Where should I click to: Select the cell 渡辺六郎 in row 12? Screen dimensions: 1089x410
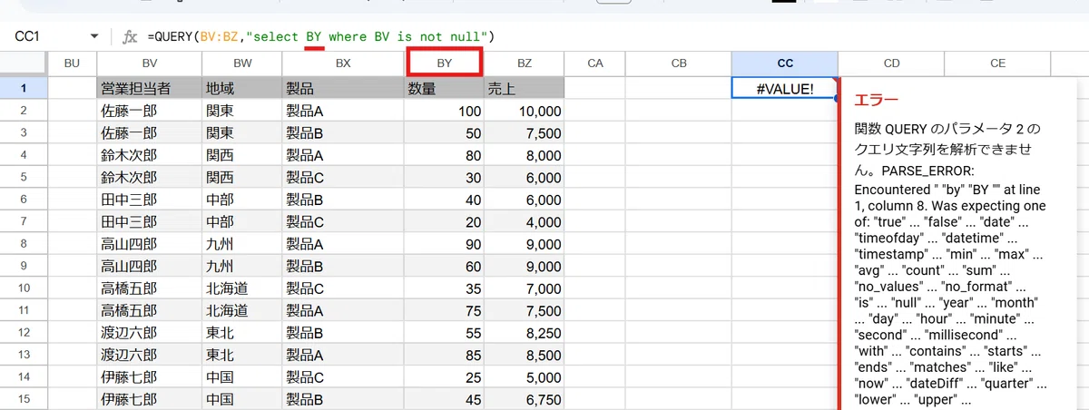click(x=150, y=332)
